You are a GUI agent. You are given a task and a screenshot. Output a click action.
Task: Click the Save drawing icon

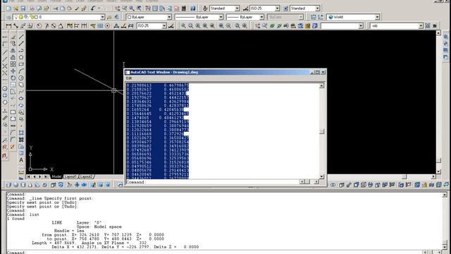[x=23, y=8]
